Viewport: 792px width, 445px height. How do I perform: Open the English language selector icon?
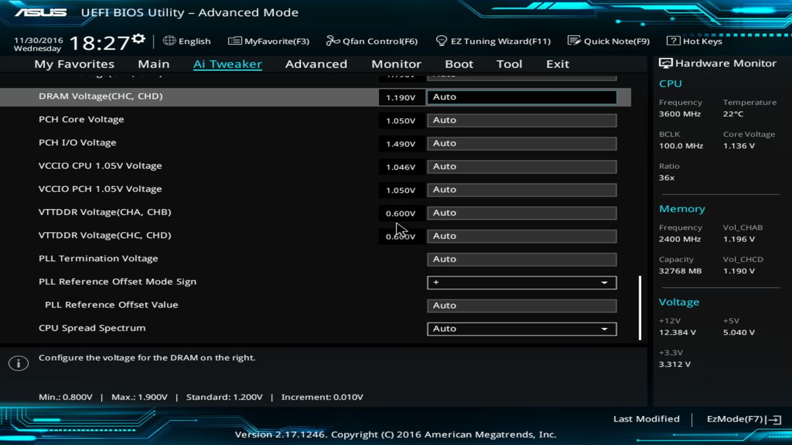click(169, 41)
